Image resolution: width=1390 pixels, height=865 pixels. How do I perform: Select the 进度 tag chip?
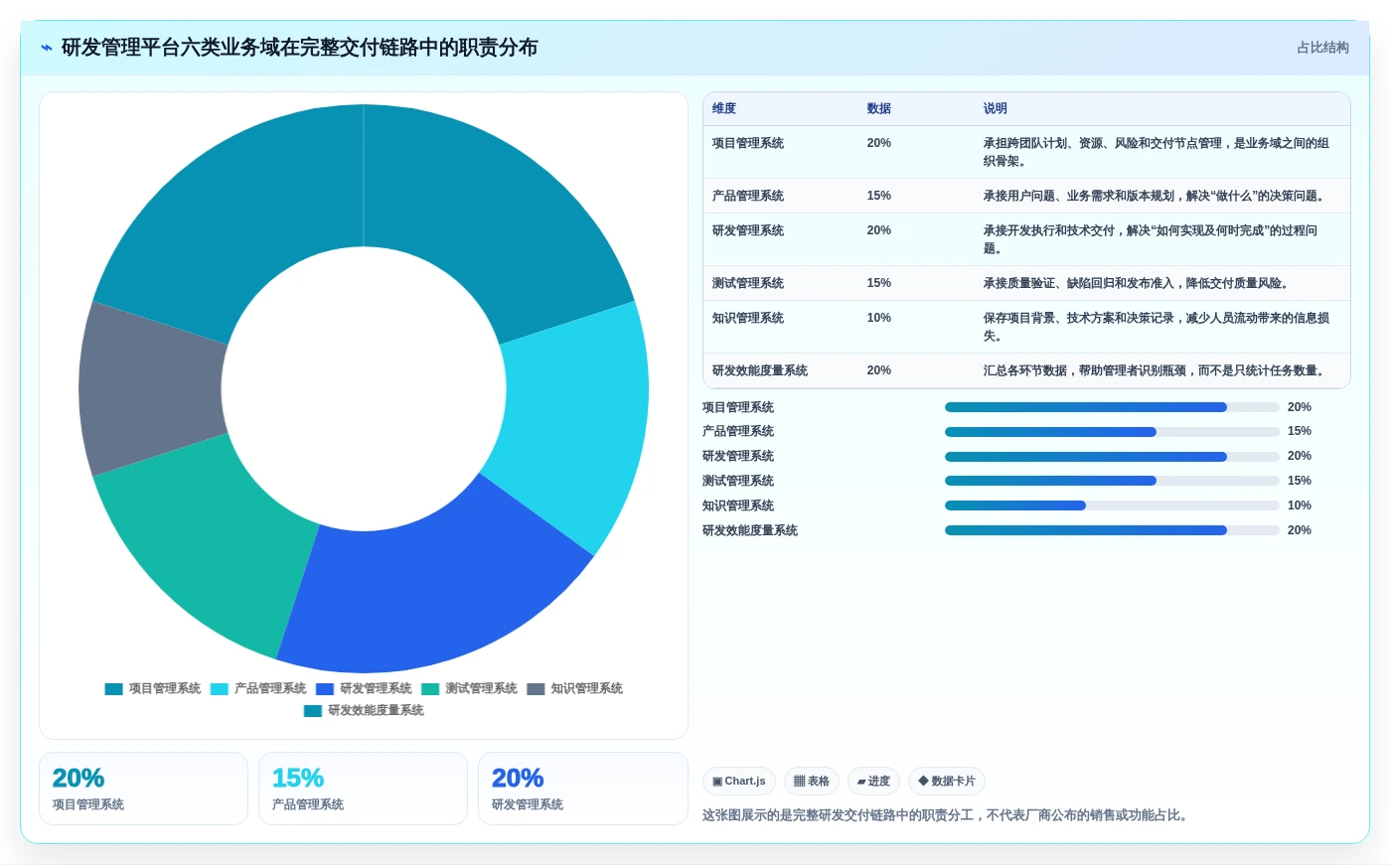tap(873, 782)
